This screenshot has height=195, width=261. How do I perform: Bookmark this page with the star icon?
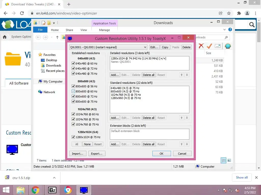point(229,13)
